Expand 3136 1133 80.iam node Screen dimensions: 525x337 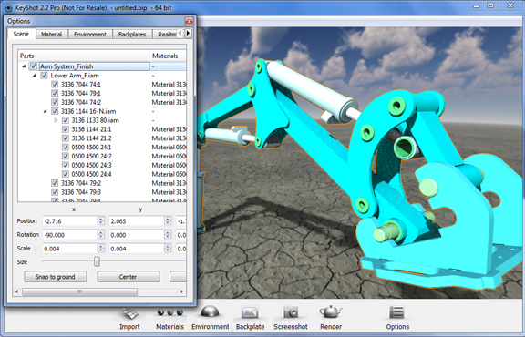tap(56, 120)
